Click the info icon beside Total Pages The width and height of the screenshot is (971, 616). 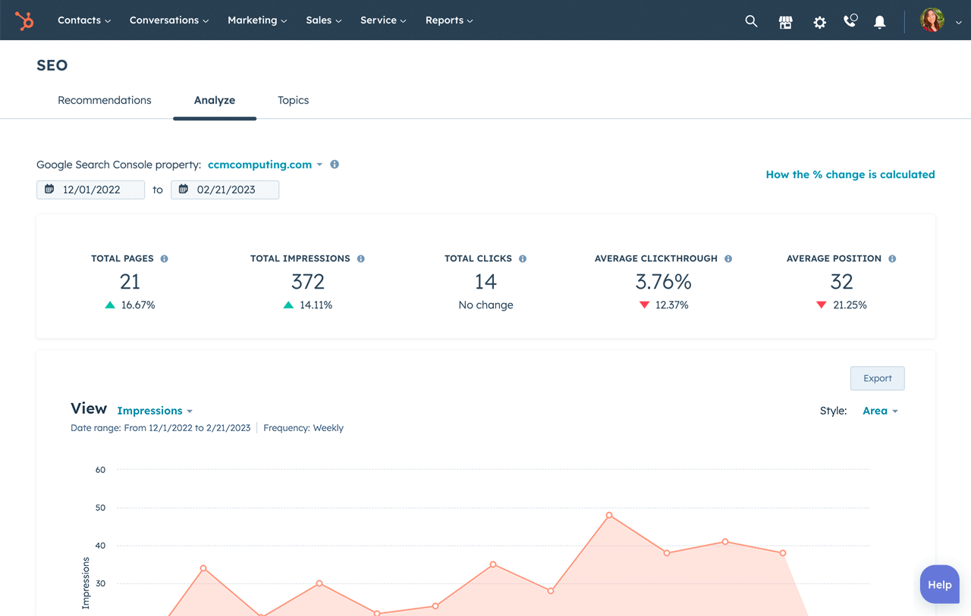163,258
